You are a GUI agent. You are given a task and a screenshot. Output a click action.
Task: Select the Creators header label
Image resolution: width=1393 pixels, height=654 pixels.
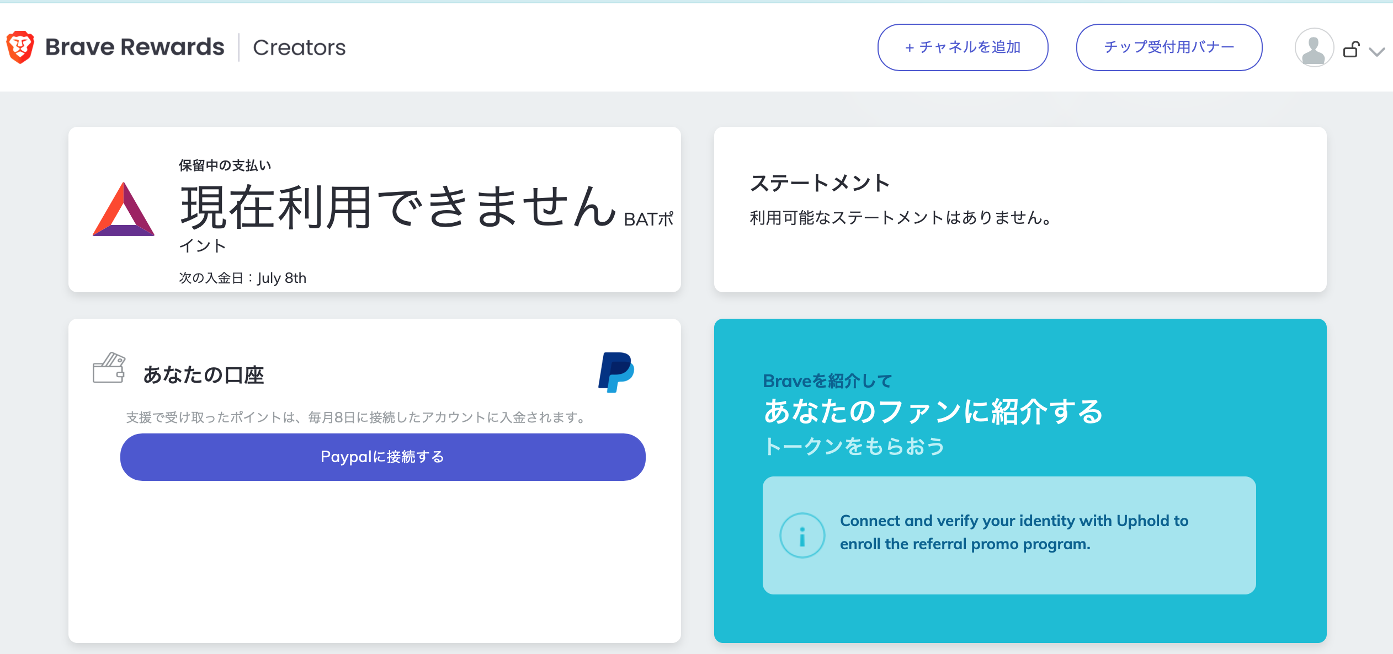click(x=299, y=48)
